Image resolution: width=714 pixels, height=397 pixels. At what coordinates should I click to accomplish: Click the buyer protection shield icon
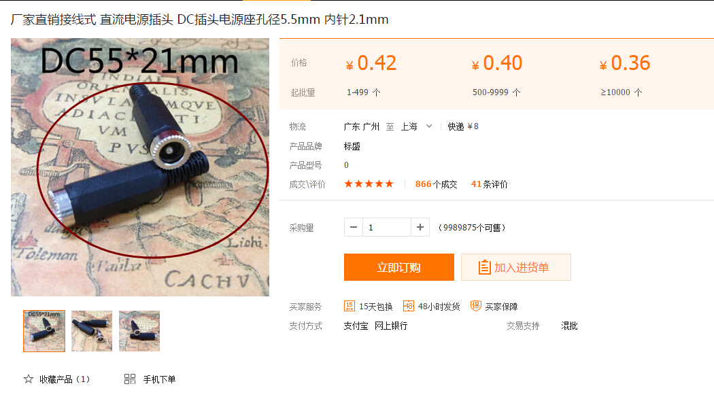tap(476, 306)
